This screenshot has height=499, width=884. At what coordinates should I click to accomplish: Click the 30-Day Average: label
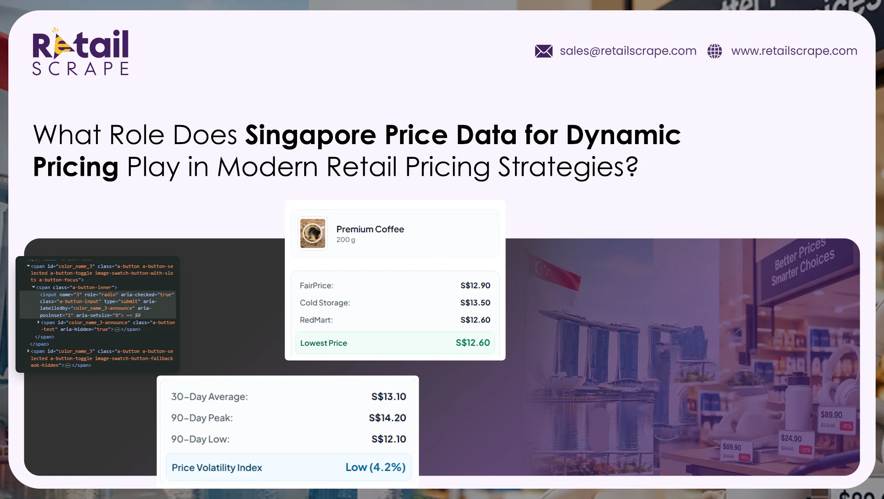coord(210,397)
